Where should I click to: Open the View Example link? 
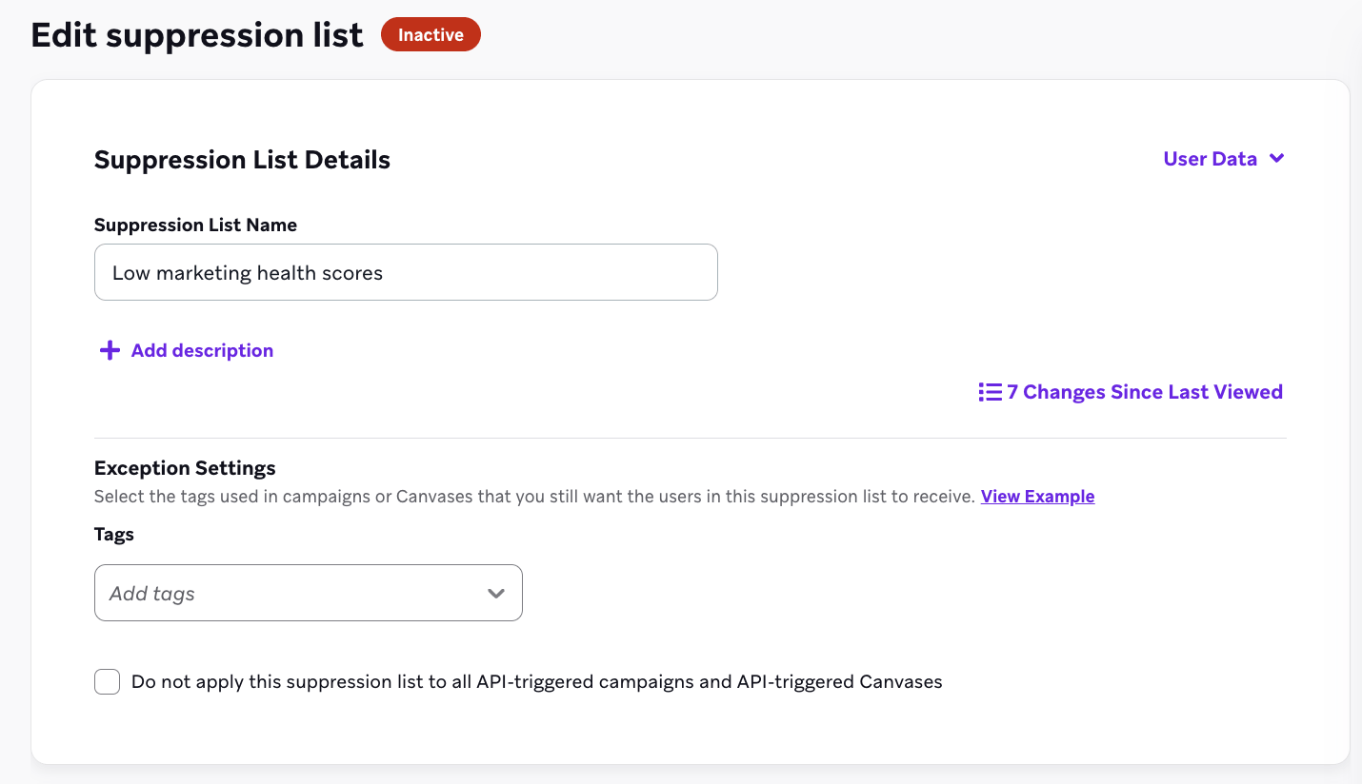[1037, 496]
